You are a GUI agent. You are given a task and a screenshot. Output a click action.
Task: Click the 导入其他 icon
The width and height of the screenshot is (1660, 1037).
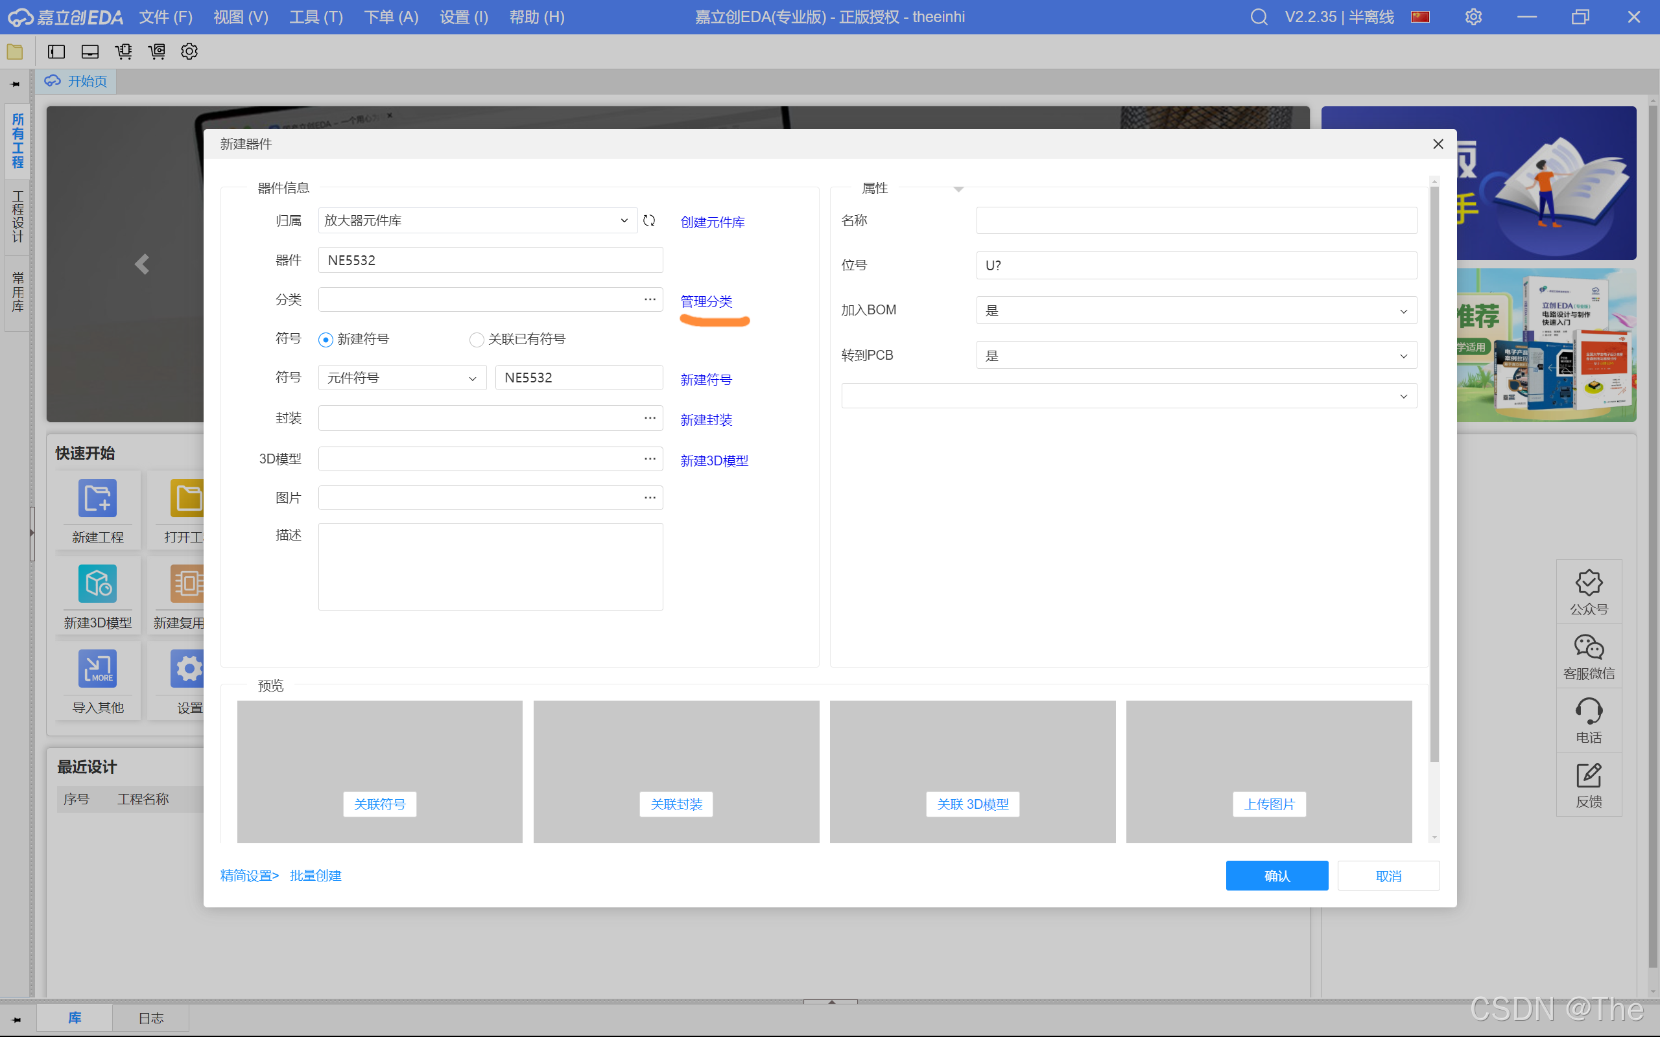(97, 669)
